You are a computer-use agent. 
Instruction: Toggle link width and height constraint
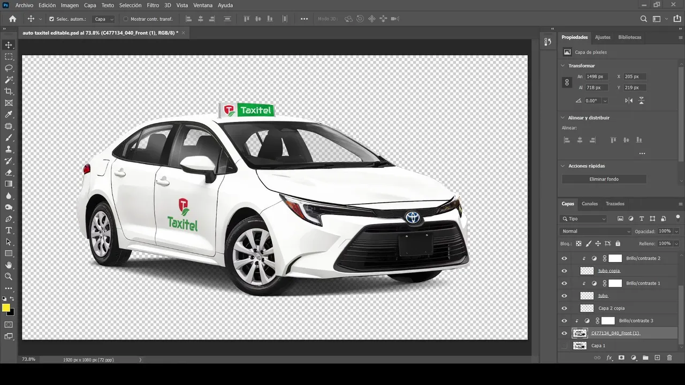(567, 82)
